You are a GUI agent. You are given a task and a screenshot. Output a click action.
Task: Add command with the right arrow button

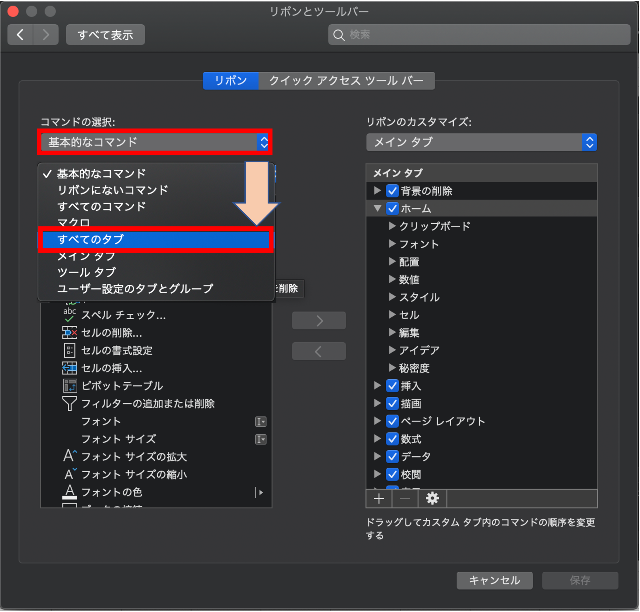pyautogui.click(x=319, y=321)
